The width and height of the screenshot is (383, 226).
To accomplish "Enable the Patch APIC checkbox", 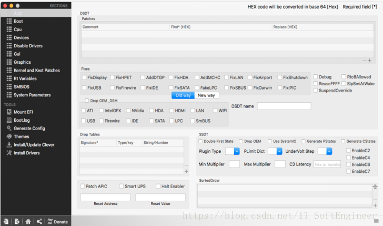I will (x=83, y=186).
